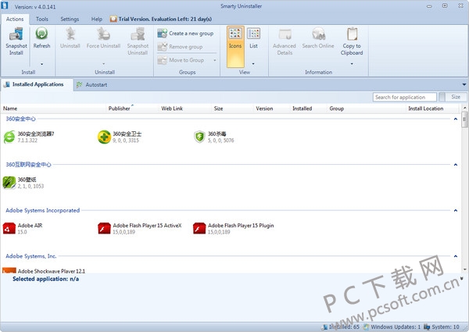
Task: Click the Search Online icon
Action: click(318, 34)
